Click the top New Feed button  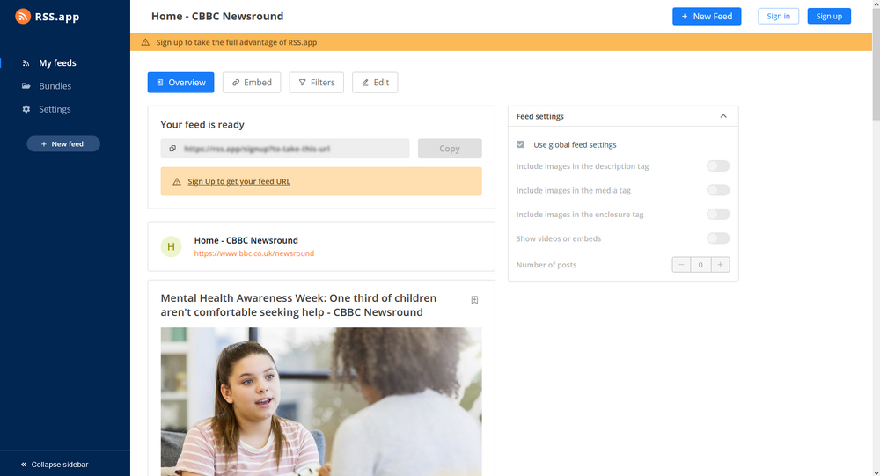(707, 17)
